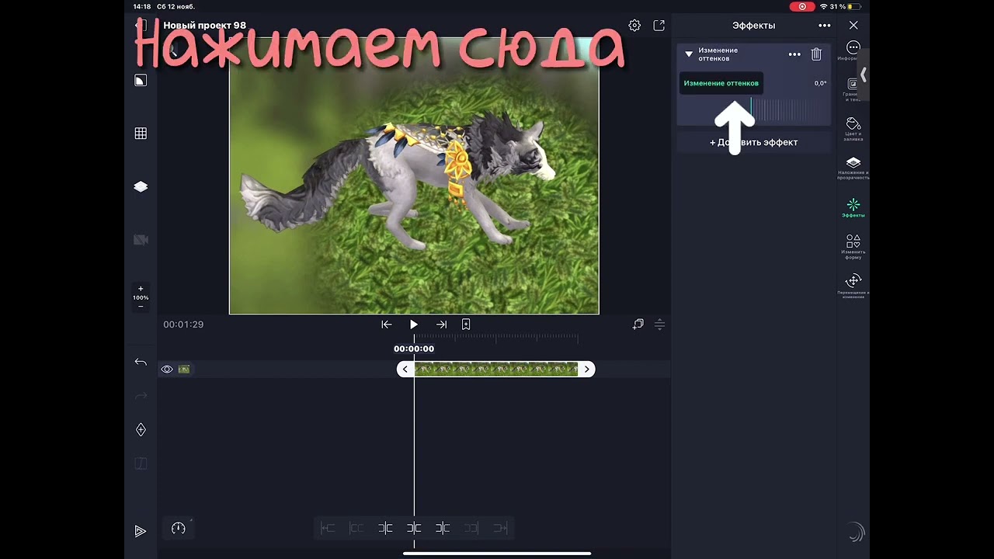
Task: Tap the Новый проект 98 title
Action: (x=204, y=26)
